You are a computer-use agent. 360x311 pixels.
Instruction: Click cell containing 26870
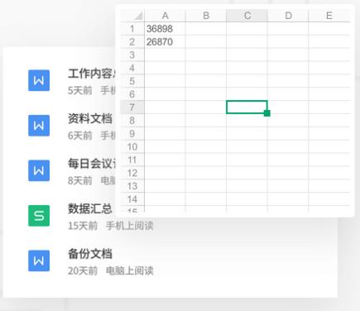165,41
